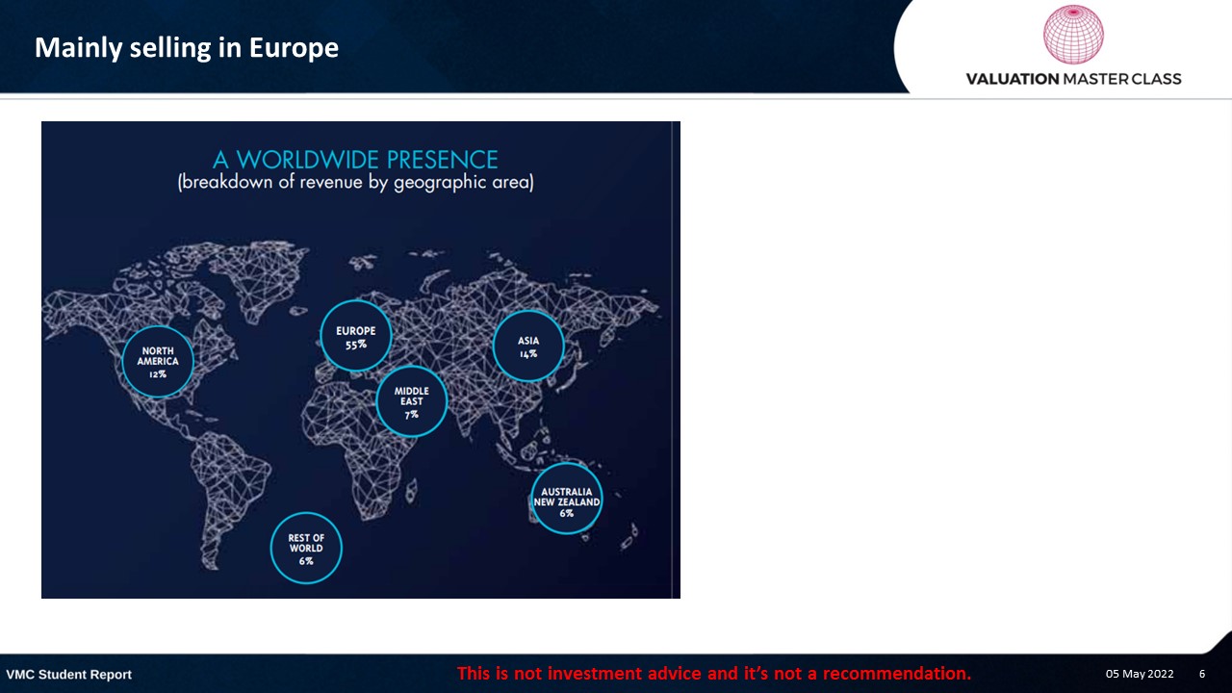Click the 'VALUATION MASTER CLASS' brand text
This screenshot has width=1232, height=693.
(x=1073, y=79)
